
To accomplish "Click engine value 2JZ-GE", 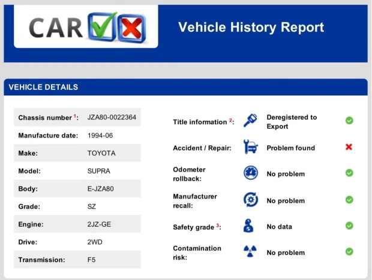I will coord(99,224).
